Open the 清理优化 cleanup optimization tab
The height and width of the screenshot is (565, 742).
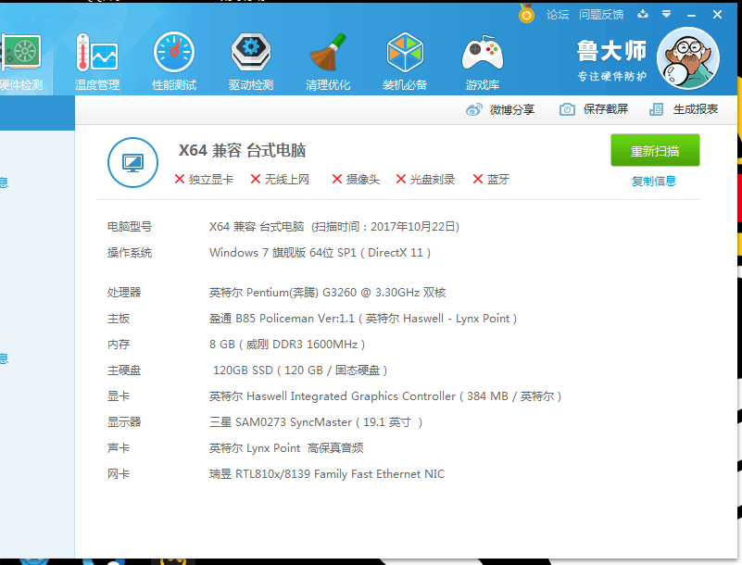coord(328,61)
